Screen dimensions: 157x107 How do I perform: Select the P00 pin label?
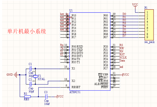tap(106, 15)
